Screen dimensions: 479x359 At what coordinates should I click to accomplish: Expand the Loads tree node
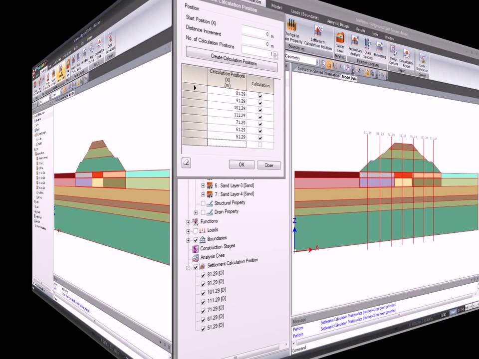point(188,231)
